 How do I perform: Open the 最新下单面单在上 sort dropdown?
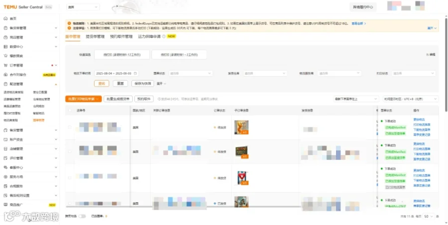pyautogui.click(x=356, y=99)
